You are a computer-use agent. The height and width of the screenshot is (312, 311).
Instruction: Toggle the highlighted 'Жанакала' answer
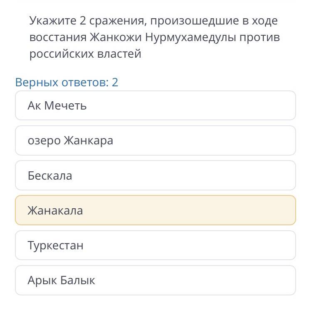pos(155,210)
